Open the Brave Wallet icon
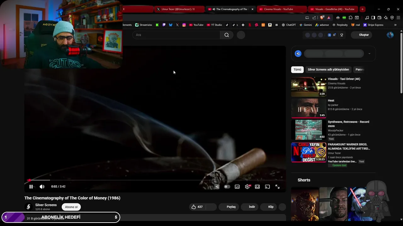 [x=379, y=18]
